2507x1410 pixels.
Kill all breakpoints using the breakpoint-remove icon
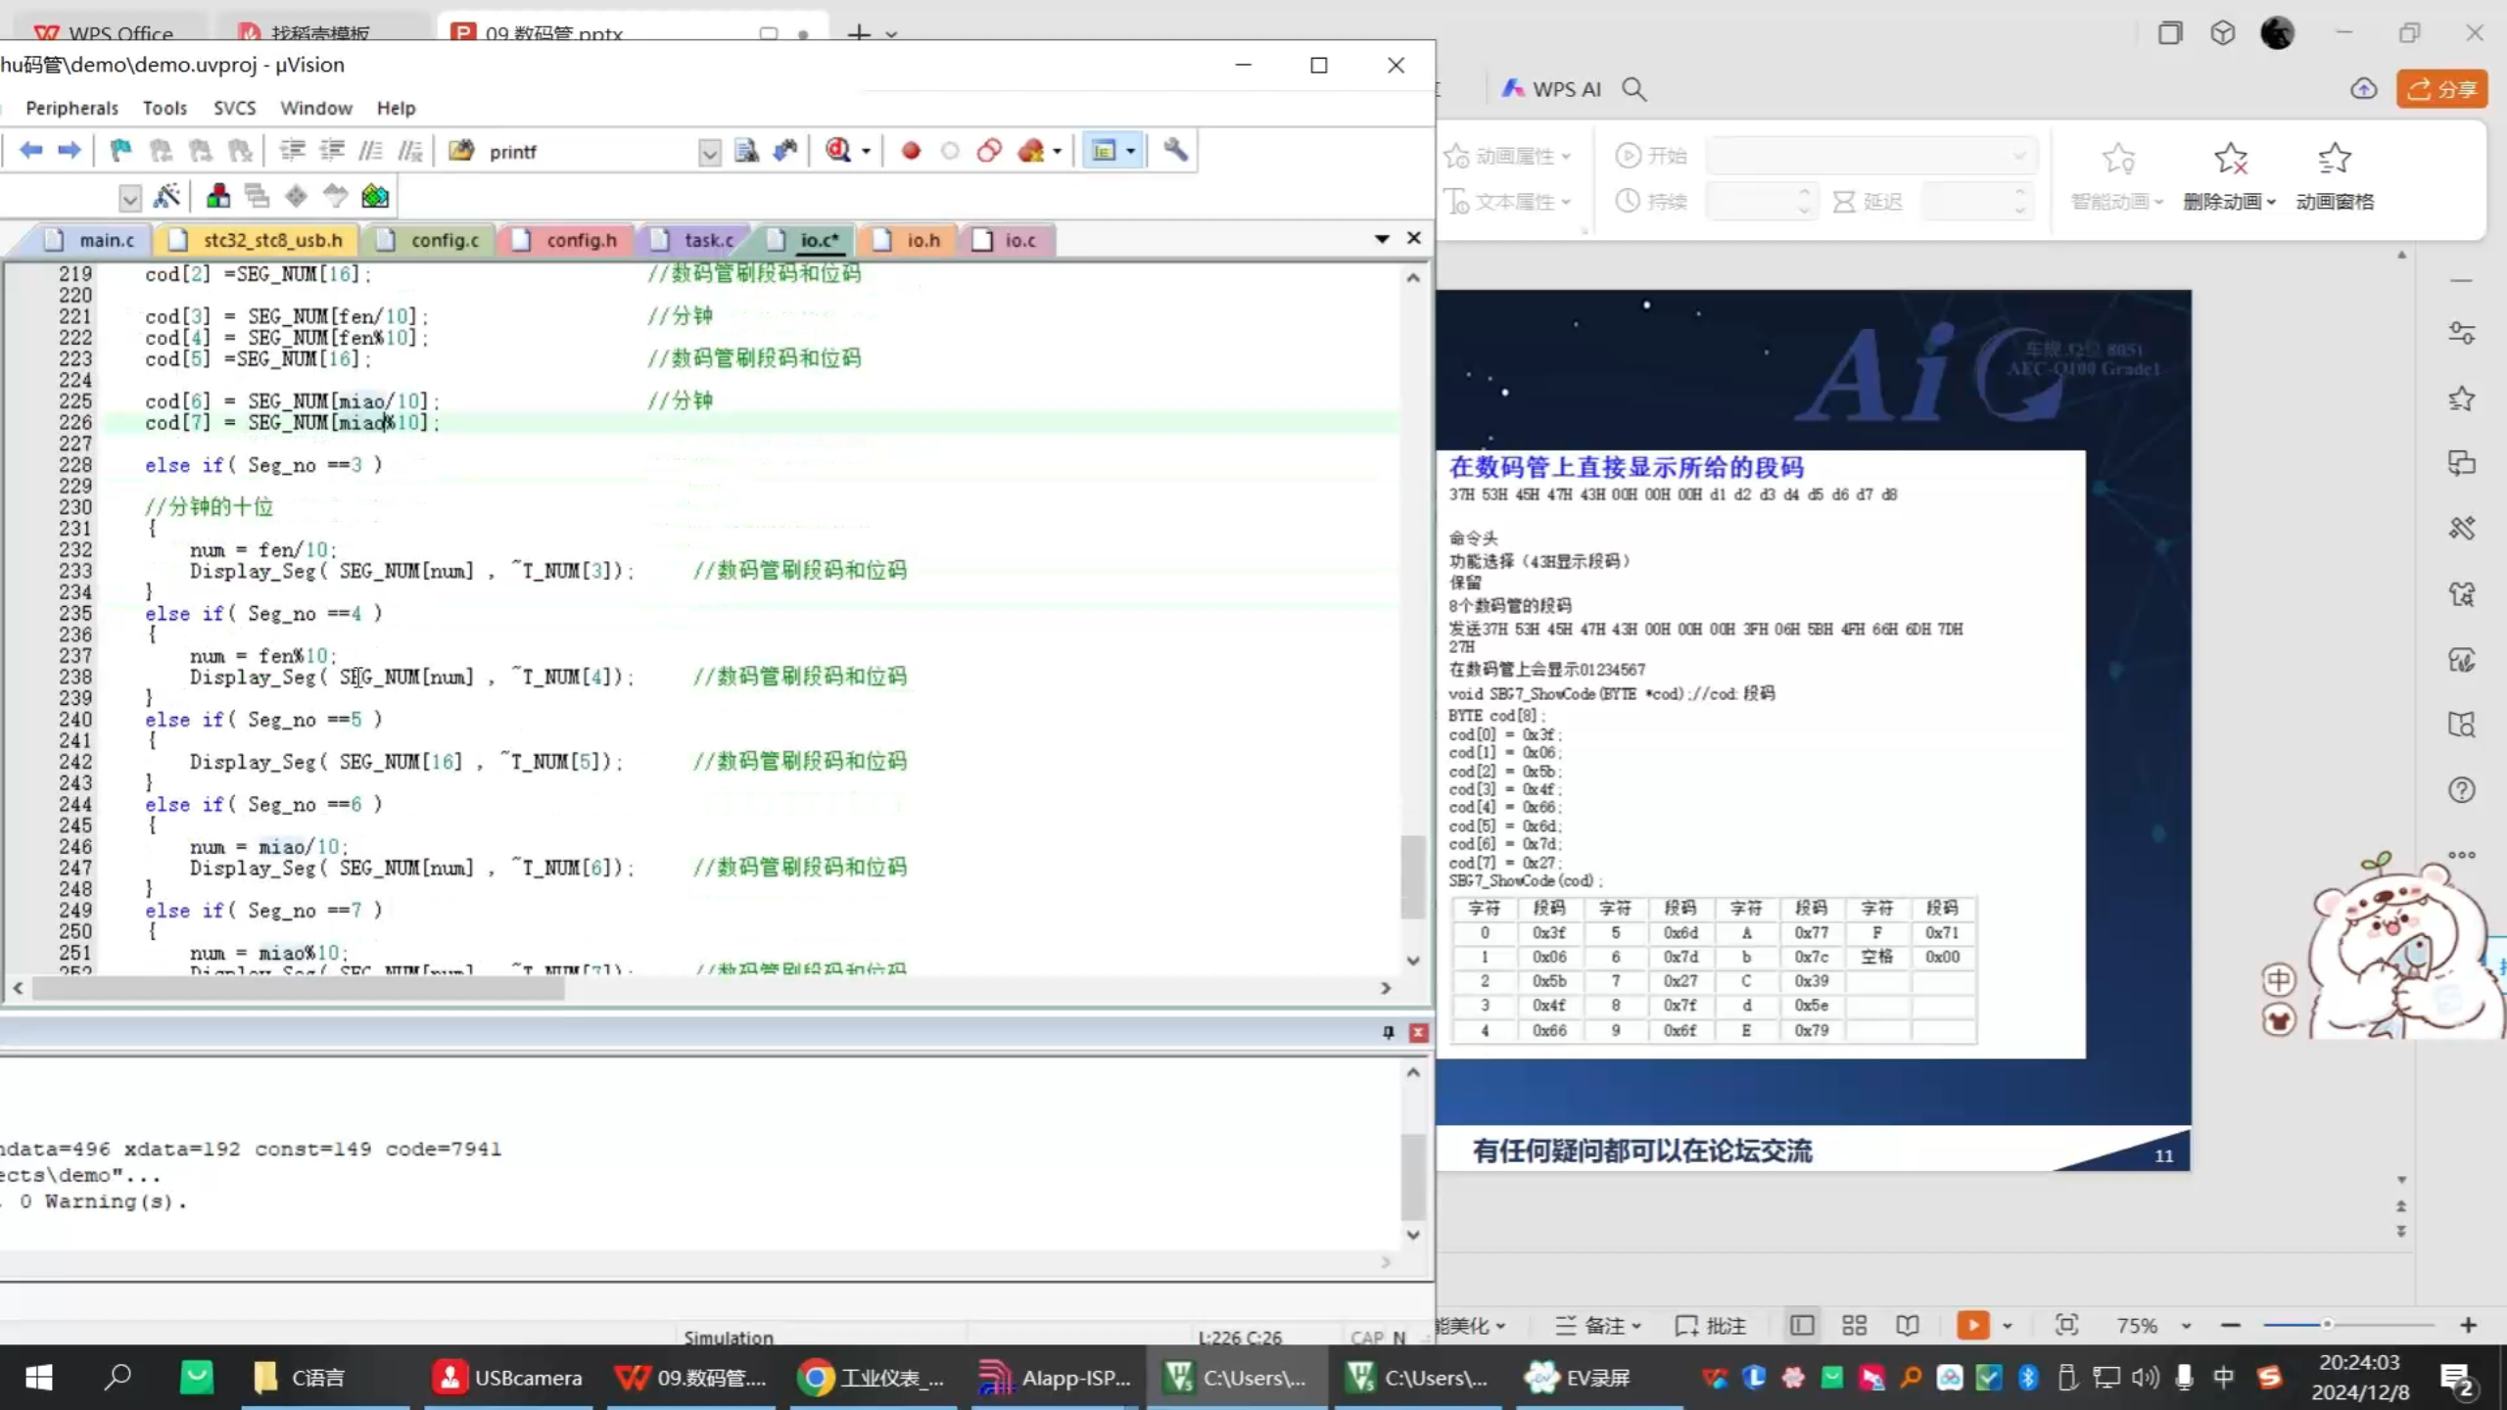point(1033,150)
